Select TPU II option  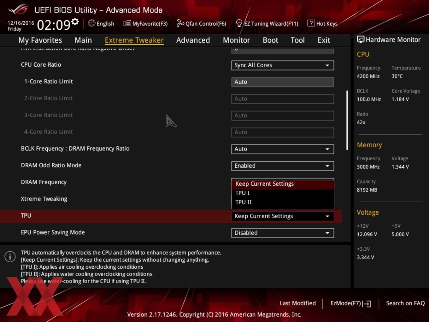(x=283, y=202)
